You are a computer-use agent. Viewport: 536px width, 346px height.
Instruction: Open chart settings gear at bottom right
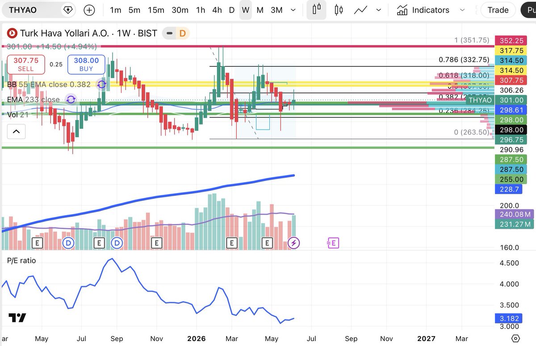click(x=516, y=338)
